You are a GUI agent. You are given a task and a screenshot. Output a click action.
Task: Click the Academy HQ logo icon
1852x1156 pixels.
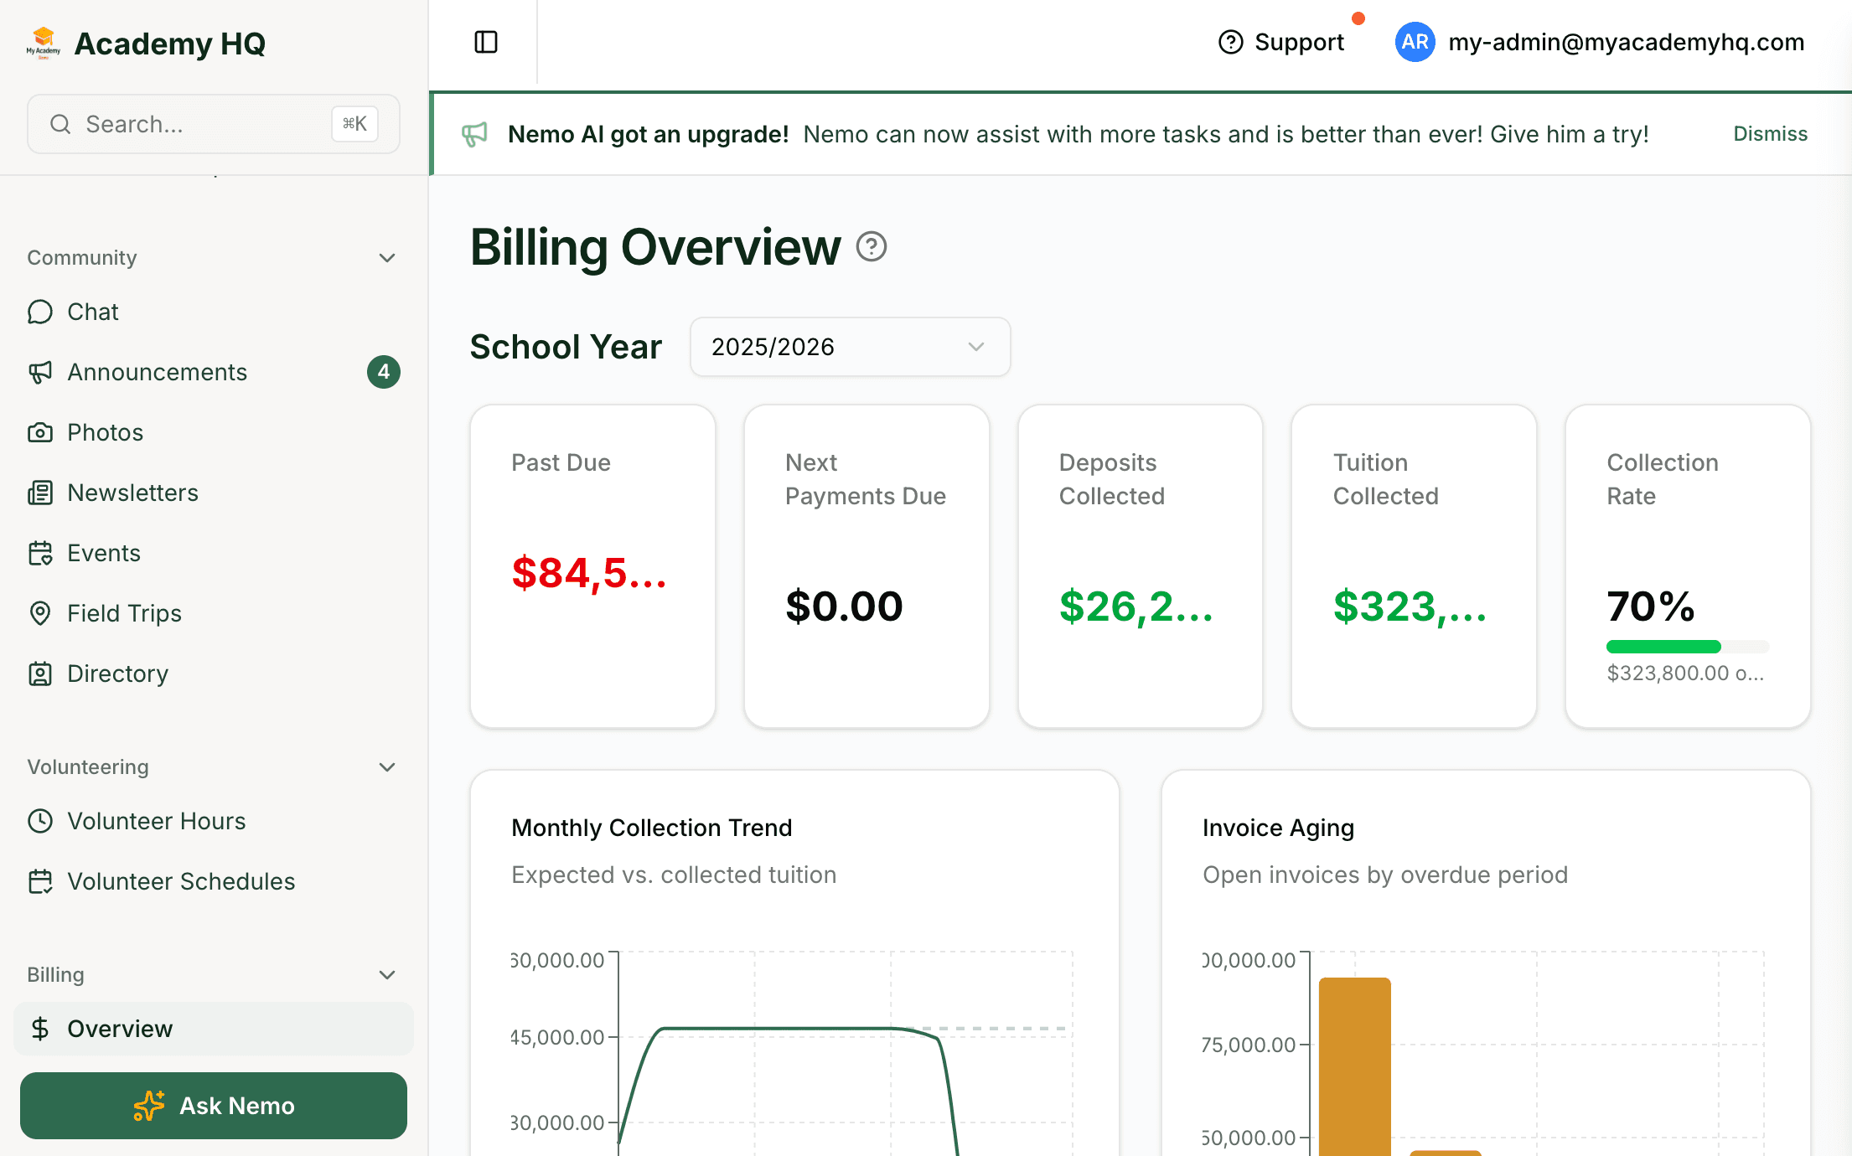[x=43, y=43]
